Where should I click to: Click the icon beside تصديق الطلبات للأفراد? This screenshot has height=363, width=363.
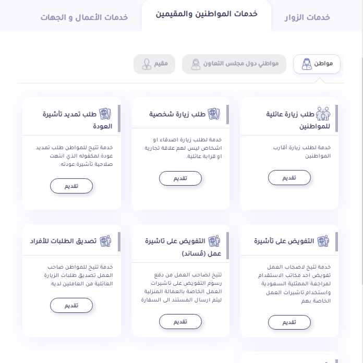[105, 241]
